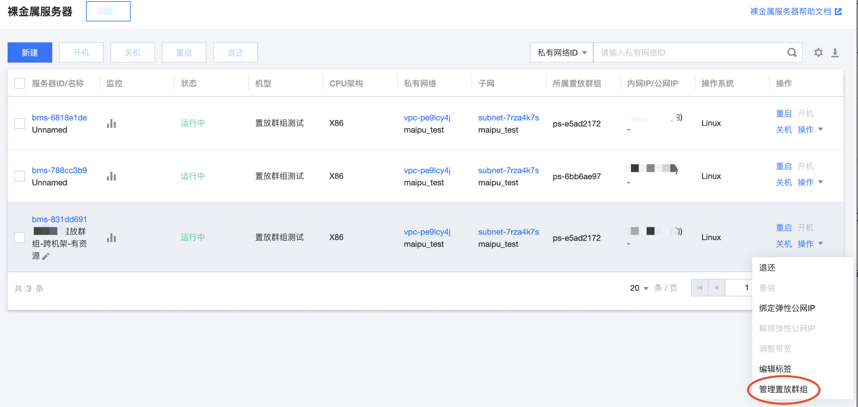Open monitoring chart for bms-831dd691
Viewport: 858px width, 407px height.
111,238
